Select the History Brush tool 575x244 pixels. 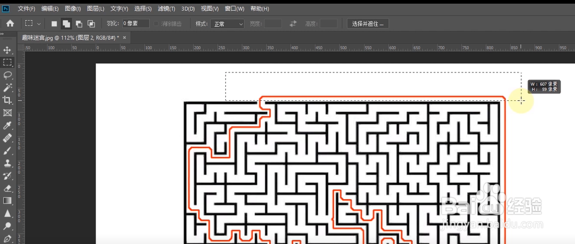(7, 176)
